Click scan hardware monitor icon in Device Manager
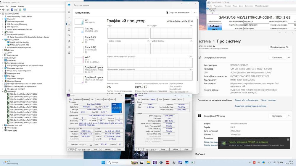 pyautogui.click(x=24, y=10)
